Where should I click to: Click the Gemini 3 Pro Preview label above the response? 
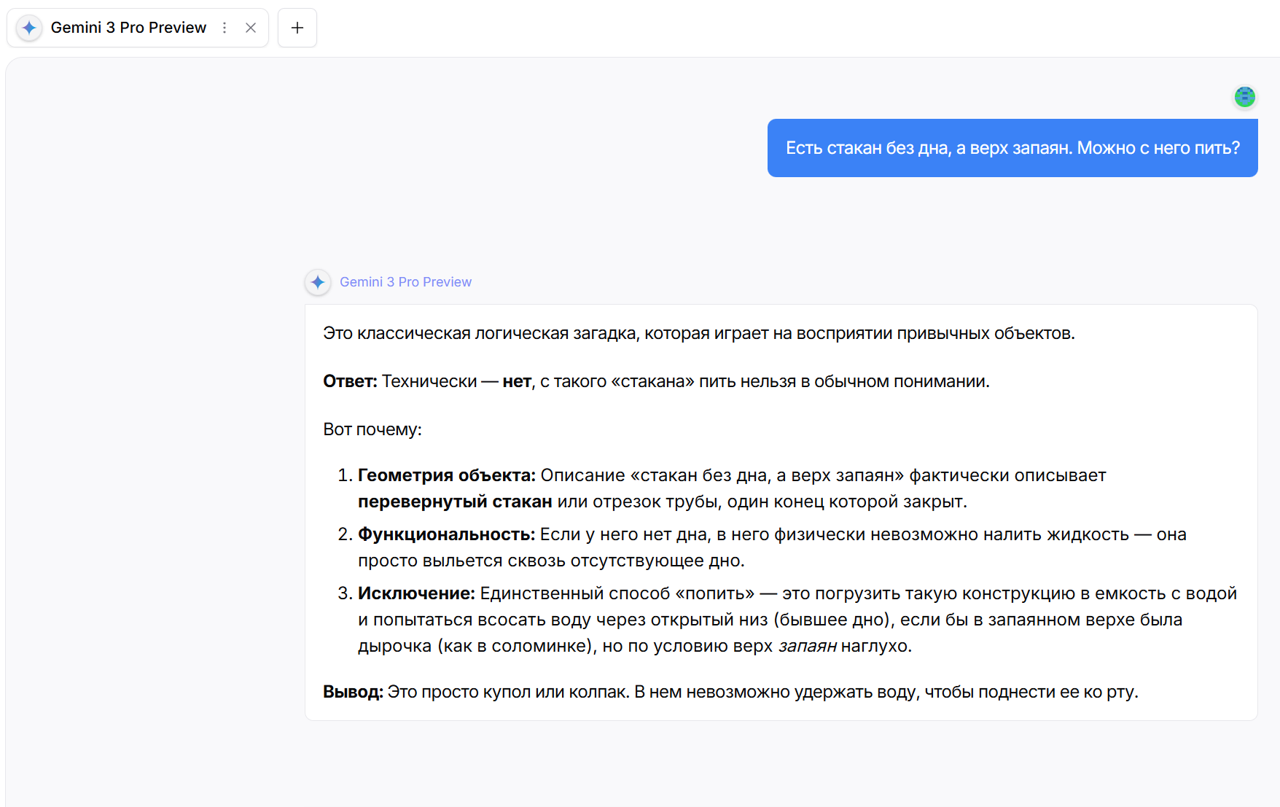(405, 282)
